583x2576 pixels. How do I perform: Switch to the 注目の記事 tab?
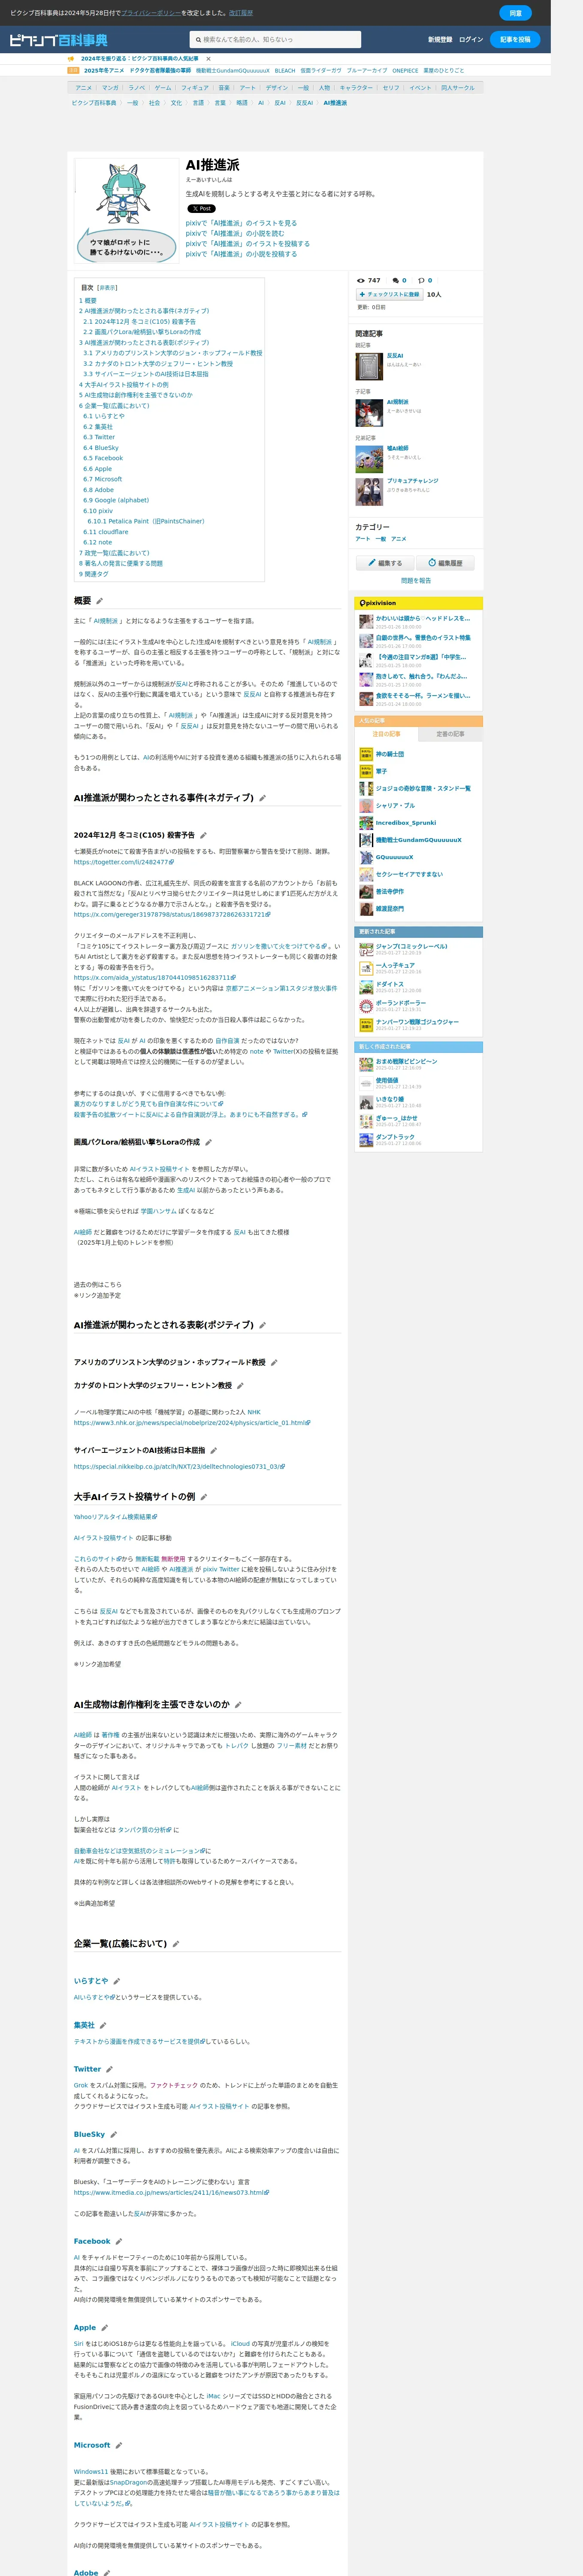tap(387, 734)
